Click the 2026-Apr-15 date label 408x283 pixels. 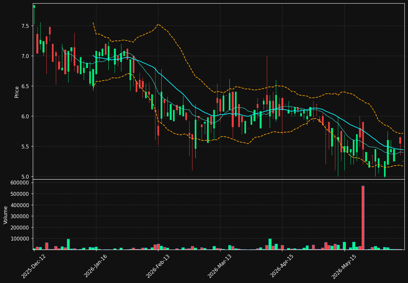[x=282, y=266]
